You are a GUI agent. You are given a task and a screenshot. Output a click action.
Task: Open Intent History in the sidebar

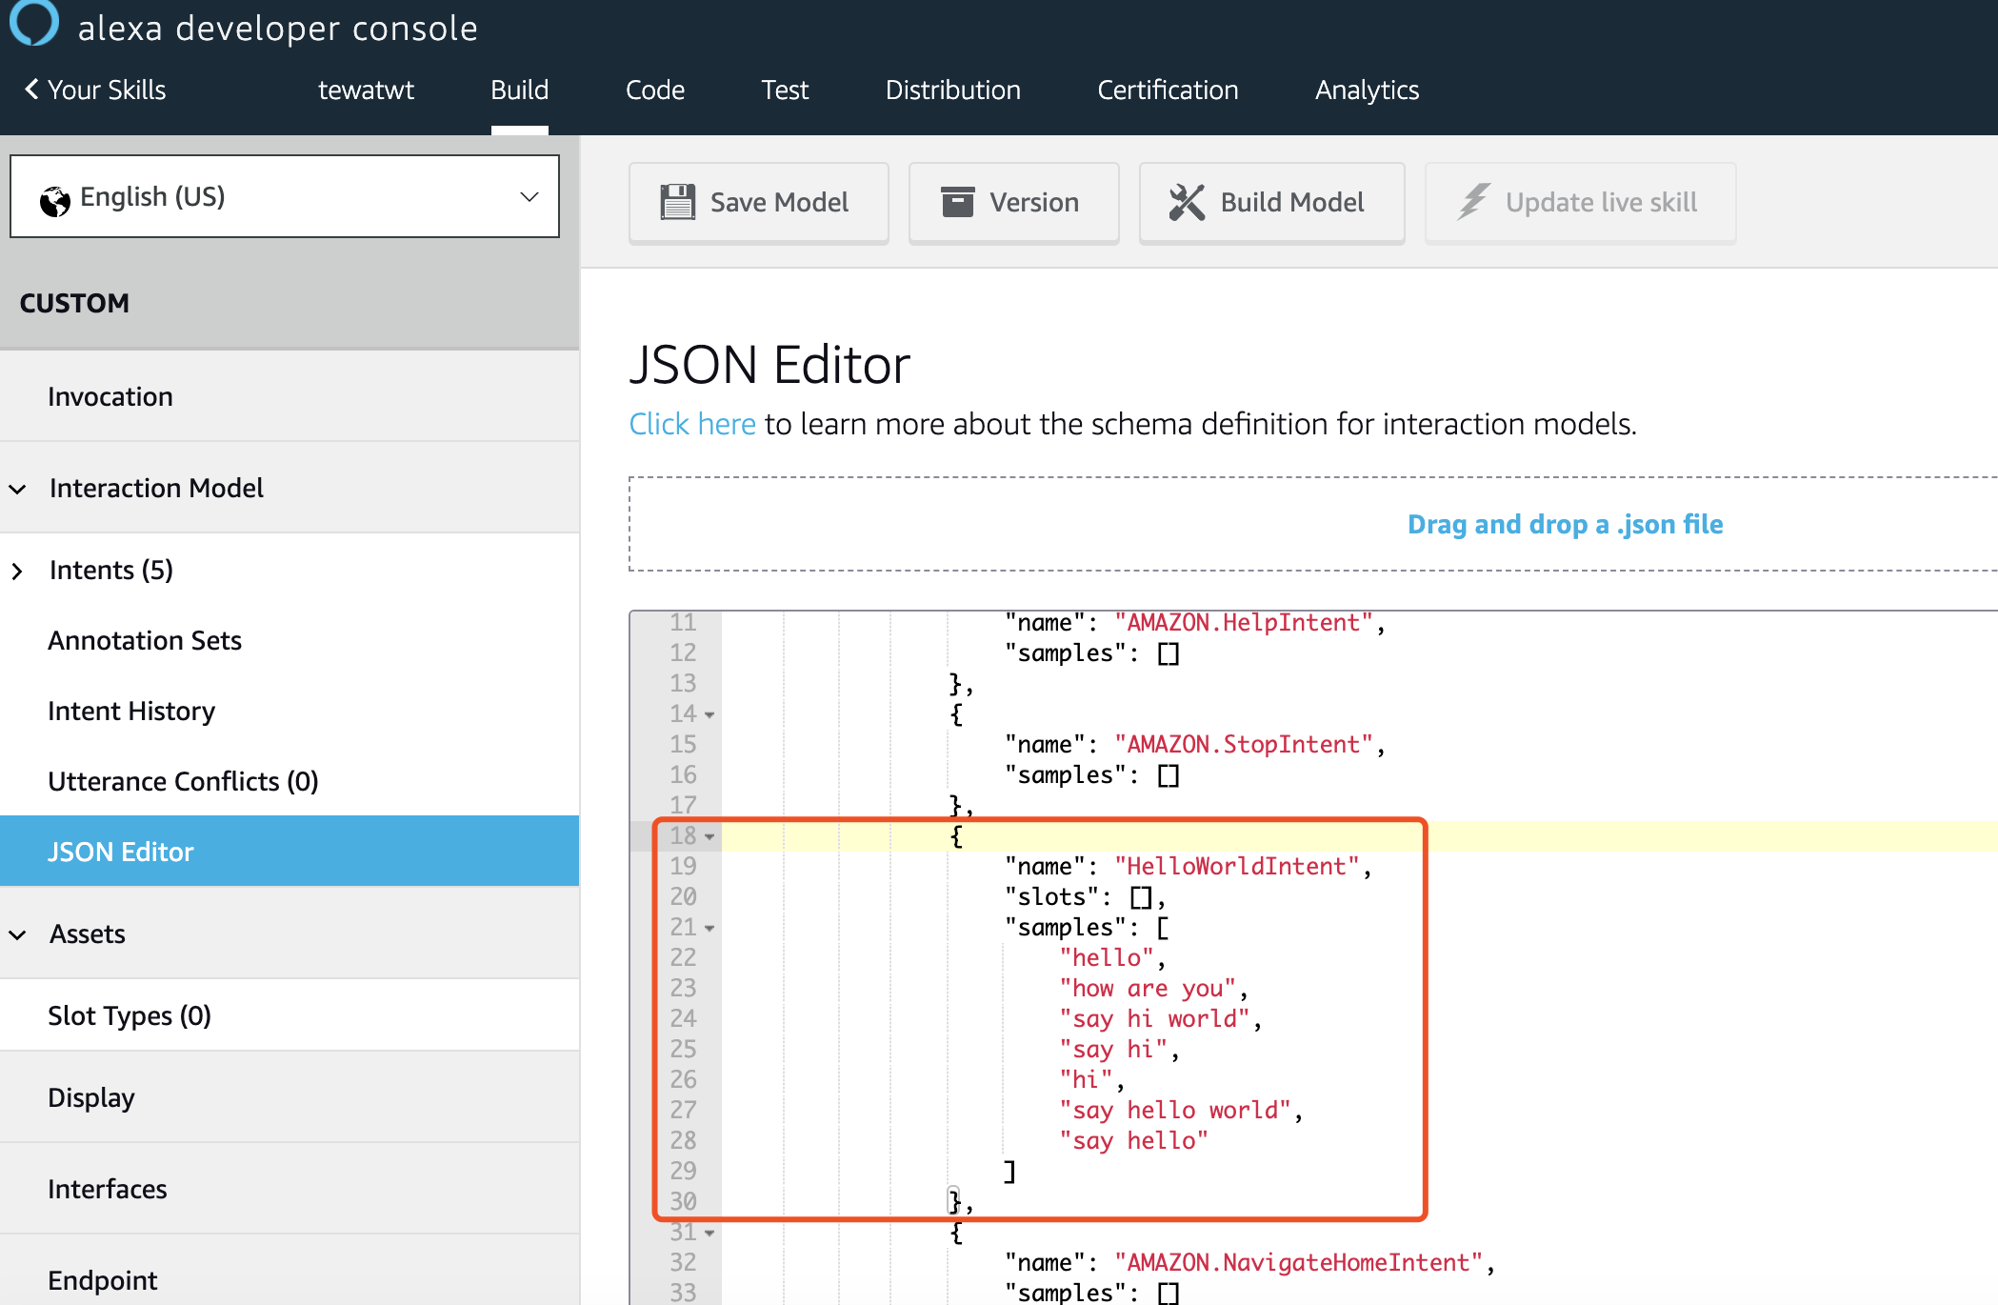pyautogui.click(x=290, y=711)
